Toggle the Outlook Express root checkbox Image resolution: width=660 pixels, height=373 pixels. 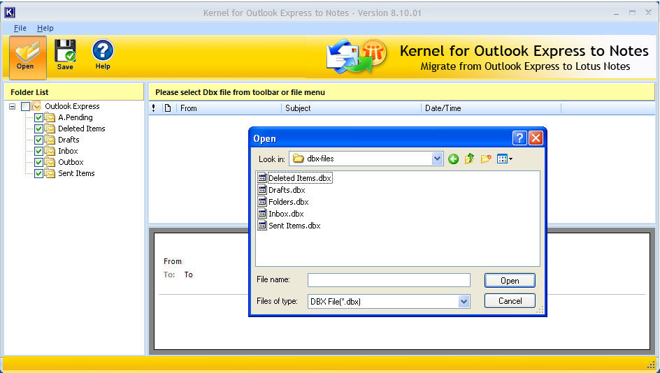point(26,106)
